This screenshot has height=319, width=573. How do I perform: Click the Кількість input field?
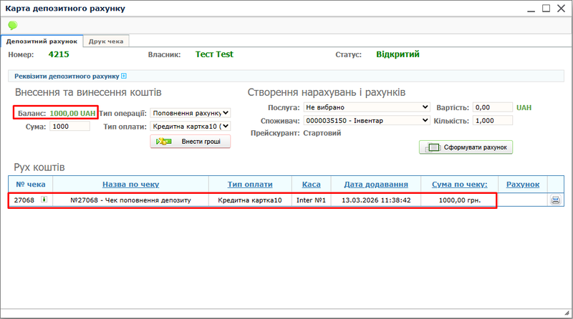pos(493,121)
